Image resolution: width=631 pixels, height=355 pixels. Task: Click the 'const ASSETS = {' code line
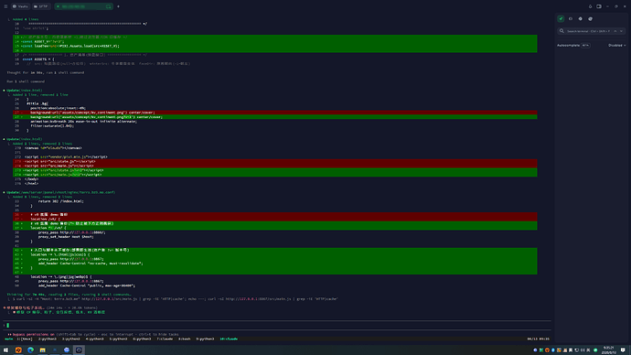click(x=38, y=59)
